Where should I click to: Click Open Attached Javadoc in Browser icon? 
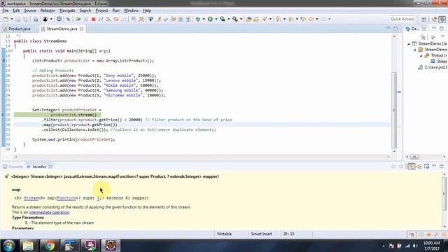(426, 167)
